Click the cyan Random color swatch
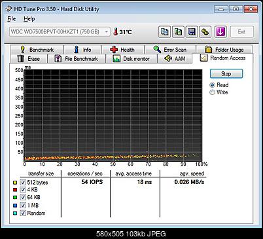Screen dimensions: 263x239 click(15, 213)
